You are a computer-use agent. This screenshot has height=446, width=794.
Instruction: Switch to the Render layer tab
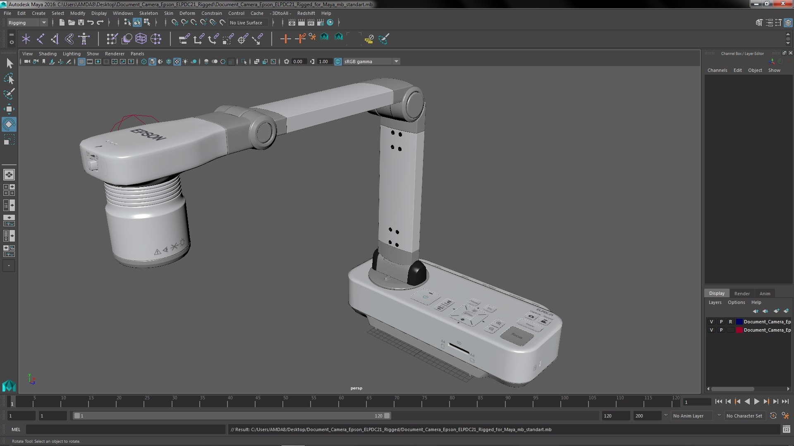(x=742, y=294)
